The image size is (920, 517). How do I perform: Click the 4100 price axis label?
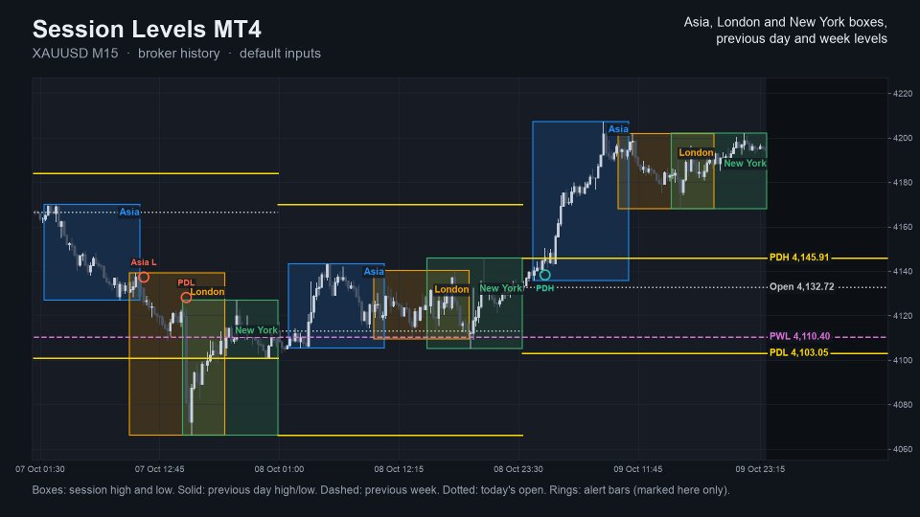pyautogui.click(x=903, y=361)
